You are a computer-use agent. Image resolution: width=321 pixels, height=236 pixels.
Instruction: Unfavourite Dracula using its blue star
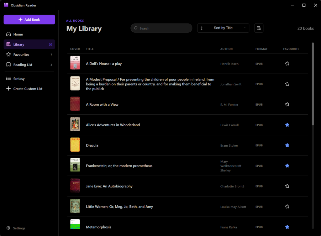point(287,145)
